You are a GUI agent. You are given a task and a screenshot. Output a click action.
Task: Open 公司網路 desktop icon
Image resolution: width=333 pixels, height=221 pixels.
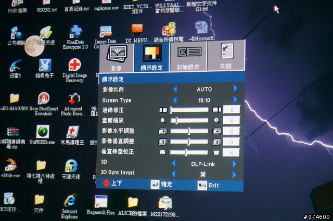16,36
